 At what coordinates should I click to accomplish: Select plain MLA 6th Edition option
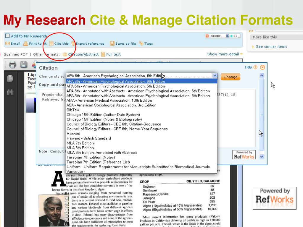[142, 148]
